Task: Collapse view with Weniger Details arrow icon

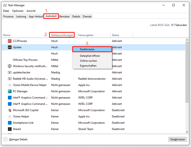Action: click(5, 139)
